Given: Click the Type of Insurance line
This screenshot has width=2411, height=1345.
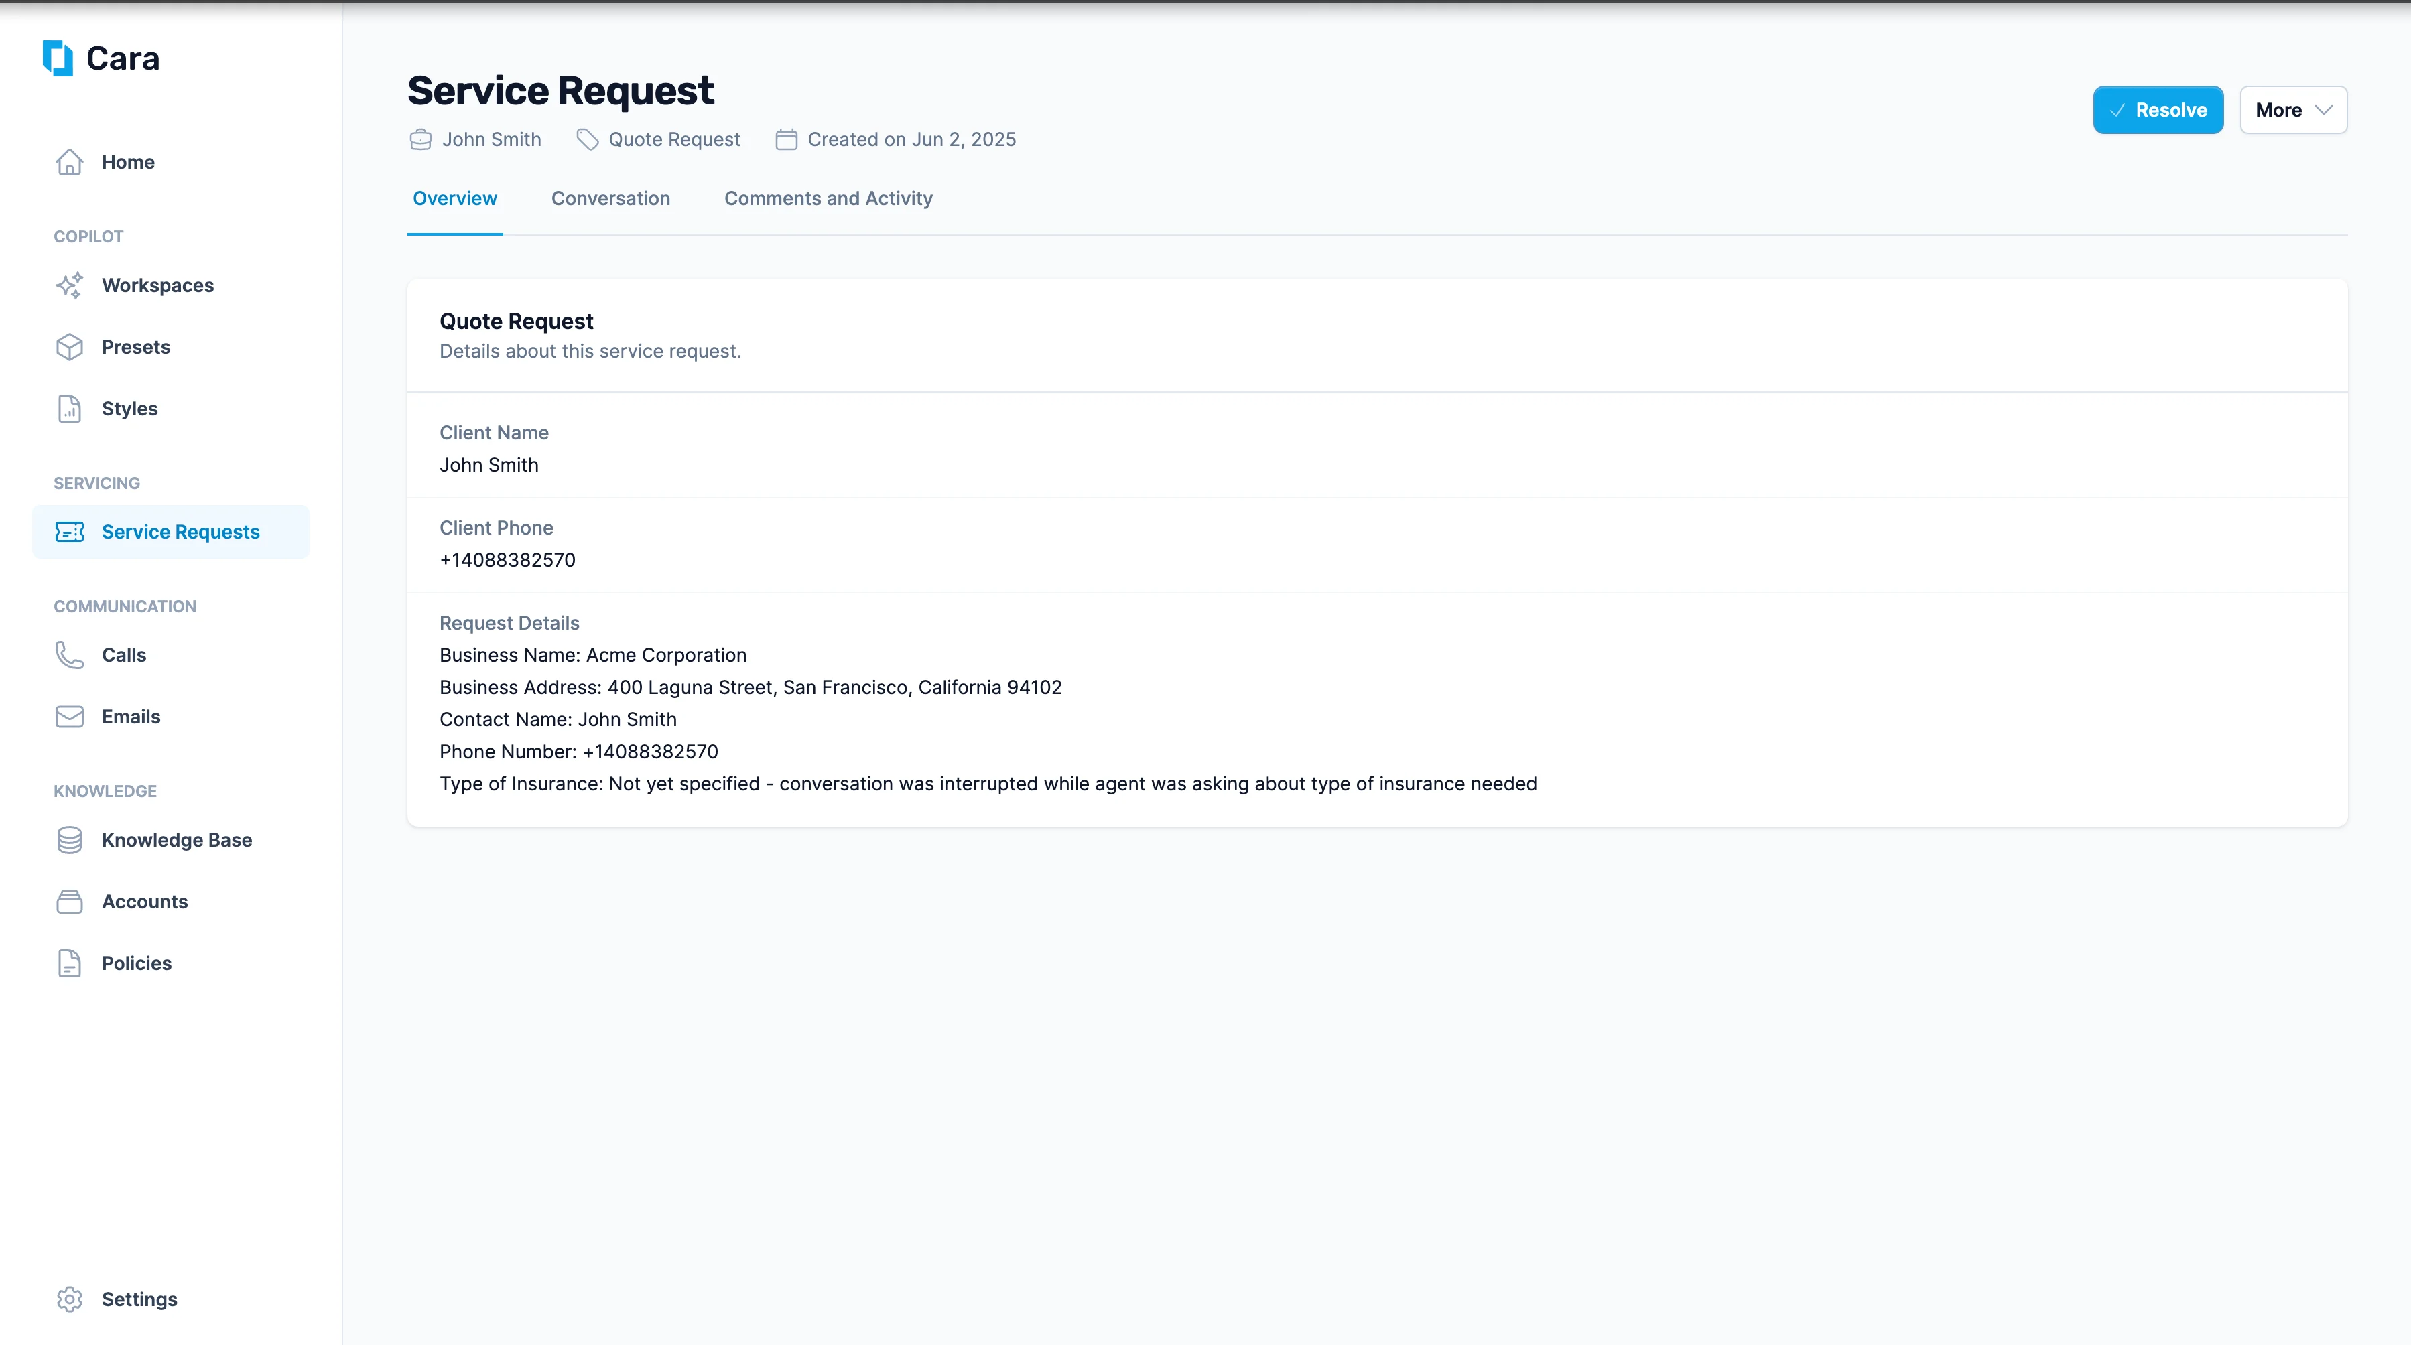Looking at the screenshot, I should click(x=988, y=784).
